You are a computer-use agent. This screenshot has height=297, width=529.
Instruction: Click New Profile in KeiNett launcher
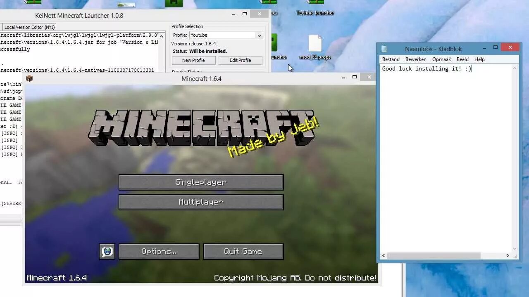pos(193,60)
